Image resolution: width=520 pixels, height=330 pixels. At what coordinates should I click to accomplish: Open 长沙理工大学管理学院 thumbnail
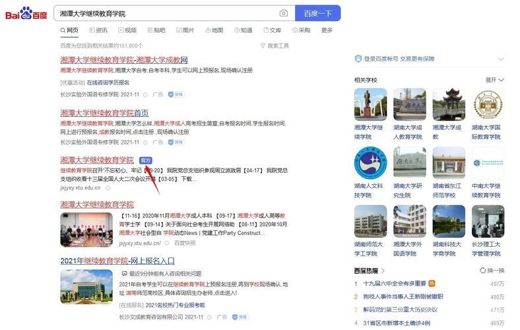point(488,221)
